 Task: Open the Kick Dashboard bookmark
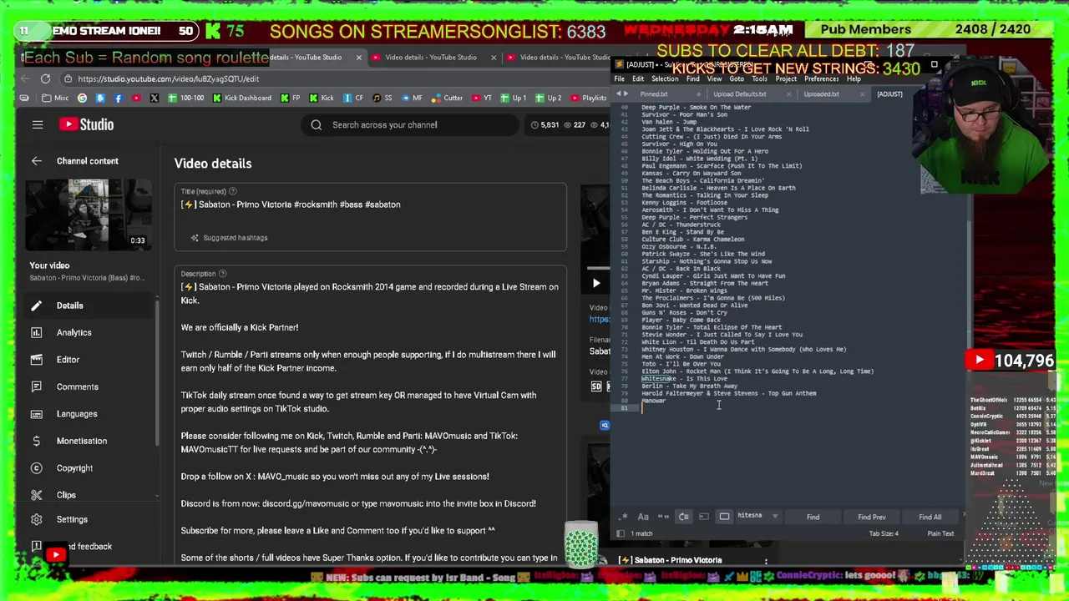241,98
